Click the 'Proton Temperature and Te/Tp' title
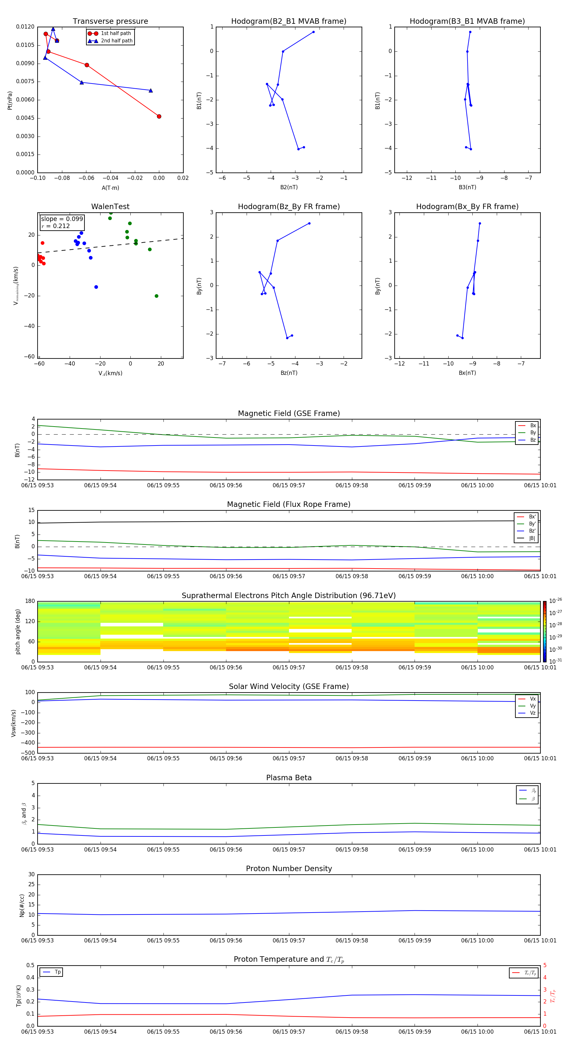The width and height of the screenshot is (578, 1060). pyautogui.click(x=289, y=959)
